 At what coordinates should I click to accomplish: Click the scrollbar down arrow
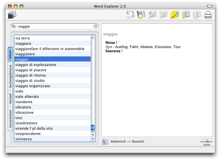93,139
